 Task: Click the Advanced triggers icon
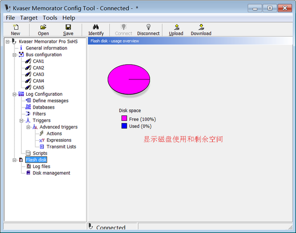tap(35, 127)
